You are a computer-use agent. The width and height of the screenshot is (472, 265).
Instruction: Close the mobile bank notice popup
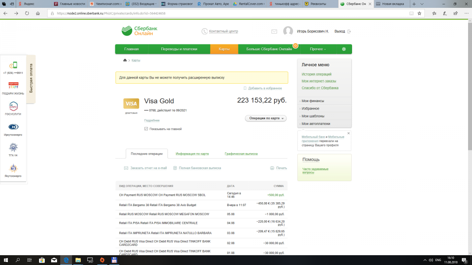coord(348,133)
